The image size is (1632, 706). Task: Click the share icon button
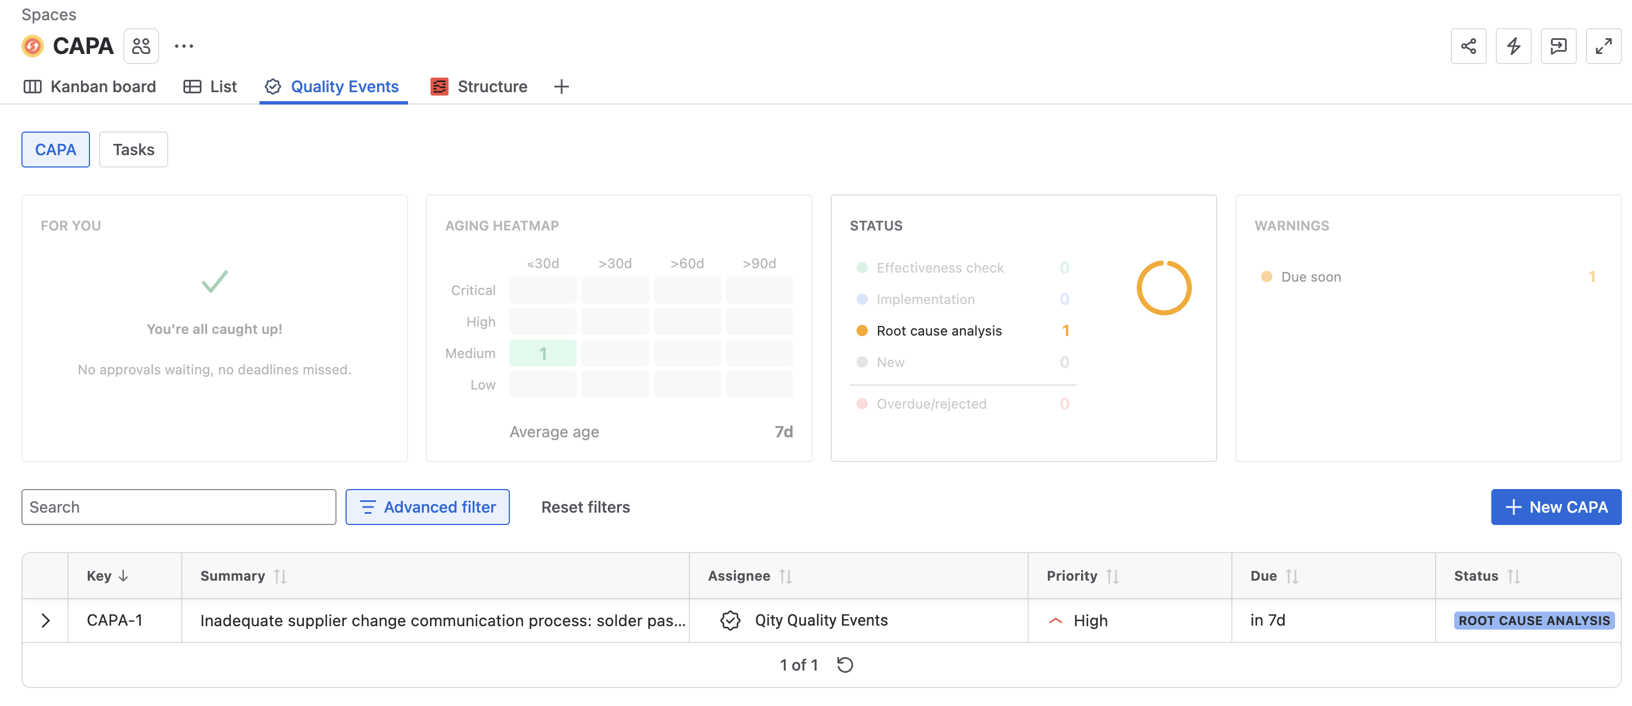tap(1469, 46)
